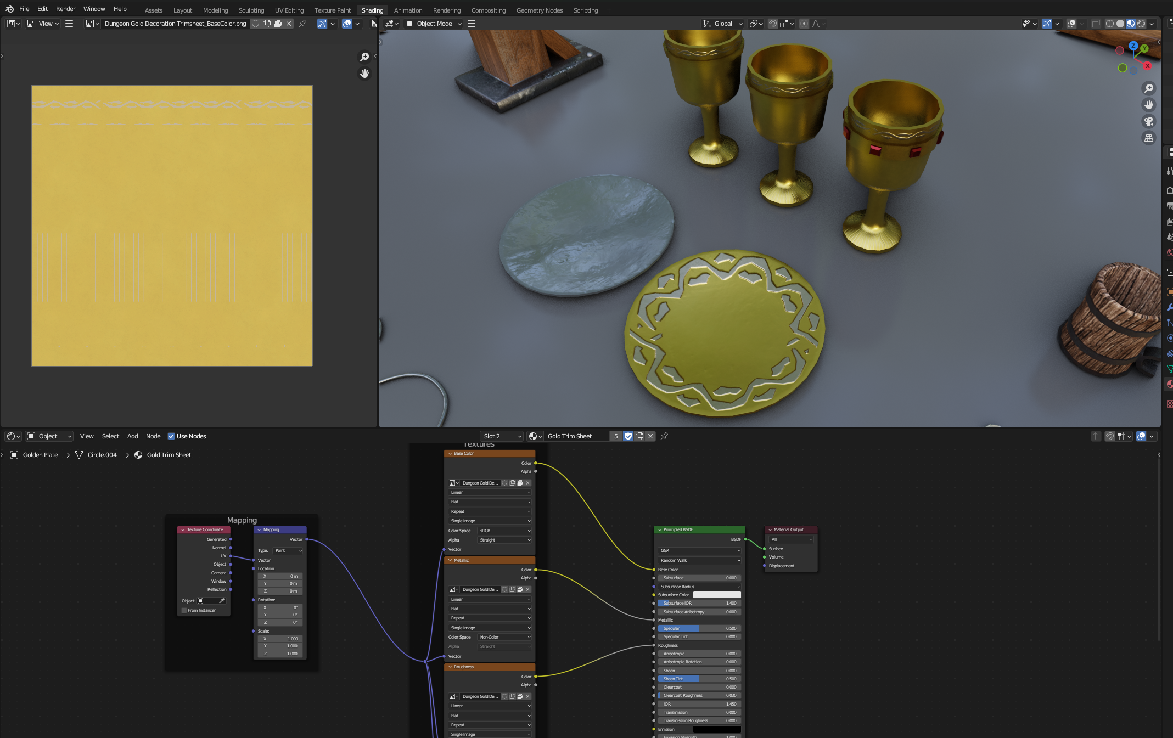Collapse the Principled BSDF node
The height and width of the screenshot is (738, 1173).
coord(659,529)
